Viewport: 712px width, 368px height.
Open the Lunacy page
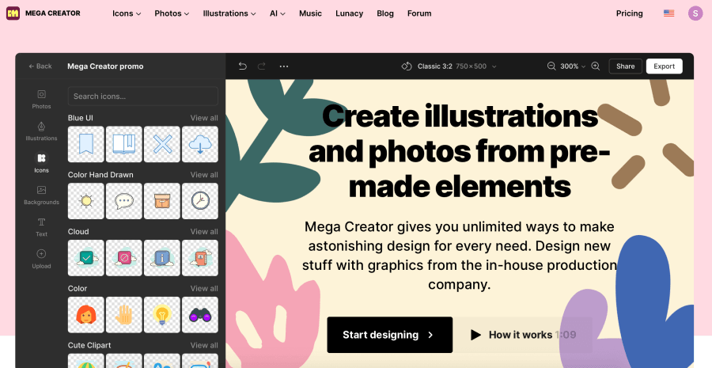click(x=349, y=13)
